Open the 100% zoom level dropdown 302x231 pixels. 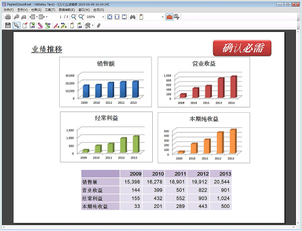click(103, 17)
